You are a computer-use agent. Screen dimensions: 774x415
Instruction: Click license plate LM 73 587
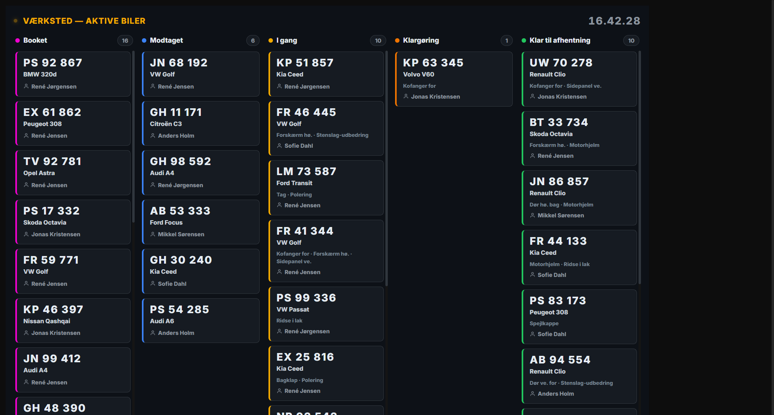pos(306,171)
